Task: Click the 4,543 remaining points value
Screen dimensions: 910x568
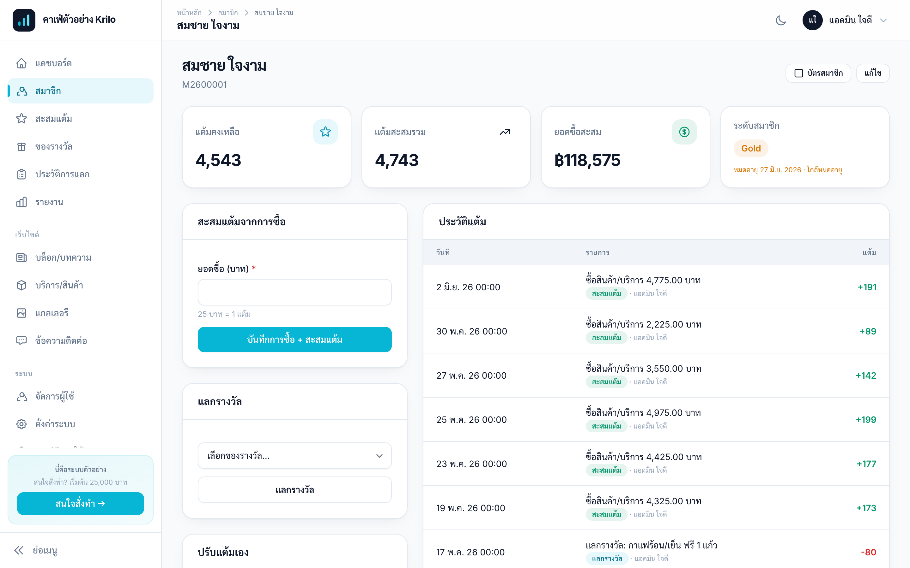Action: coord(218,160)
